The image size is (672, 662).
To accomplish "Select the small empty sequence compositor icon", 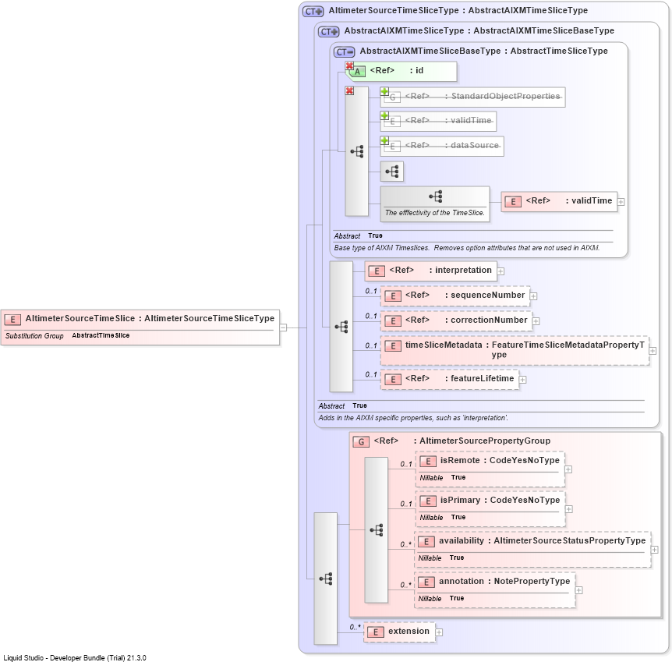I will [x=391, y=172].
